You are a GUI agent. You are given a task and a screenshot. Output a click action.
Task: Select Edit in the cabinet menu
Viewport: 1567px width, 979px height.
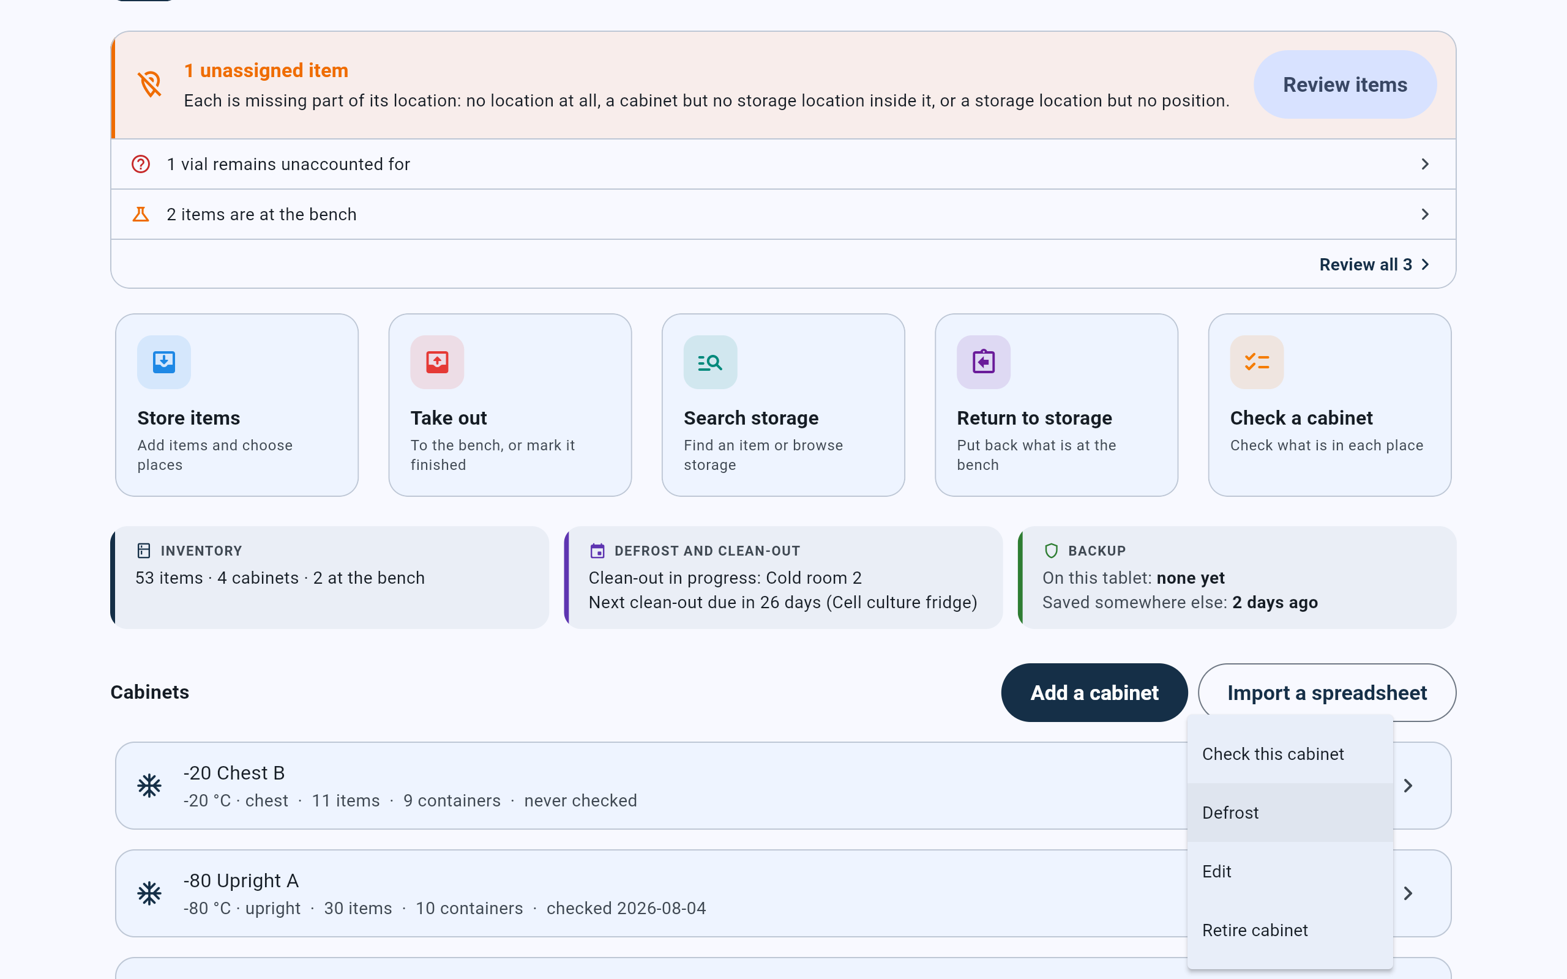tap(1290, 871)
